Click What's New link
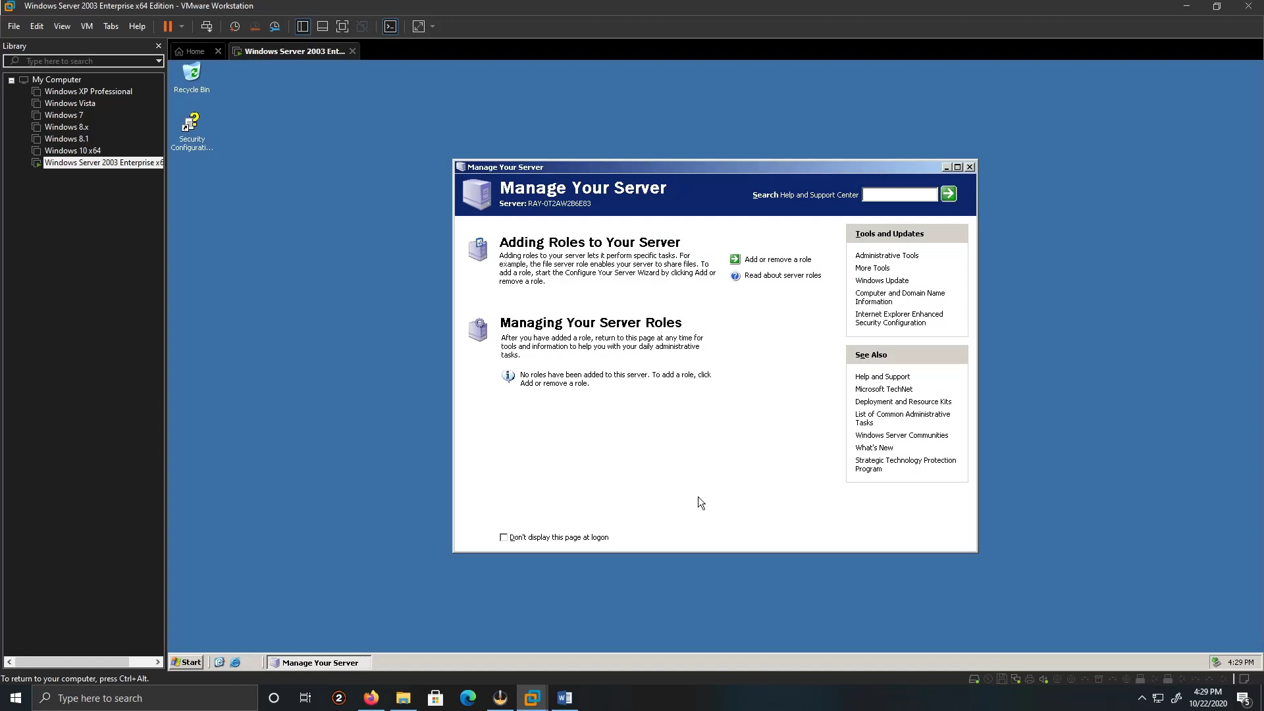 point(874,448)
